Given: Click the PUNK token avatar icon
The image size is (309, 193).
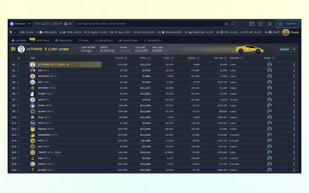Looking at the screenshot, I should [33, 105].
